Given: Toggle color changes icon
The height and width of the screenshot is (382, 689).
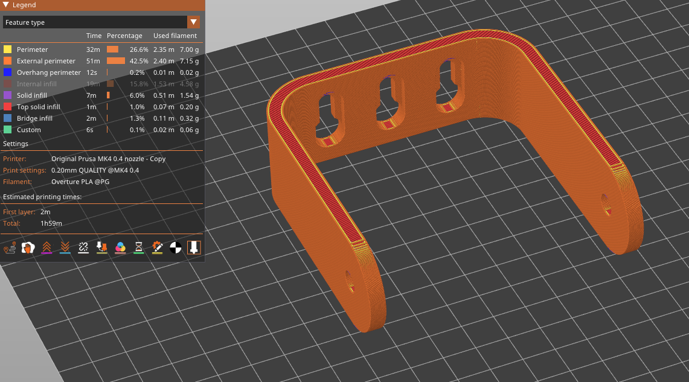Looking at the screenshot, I should point(121,247).
